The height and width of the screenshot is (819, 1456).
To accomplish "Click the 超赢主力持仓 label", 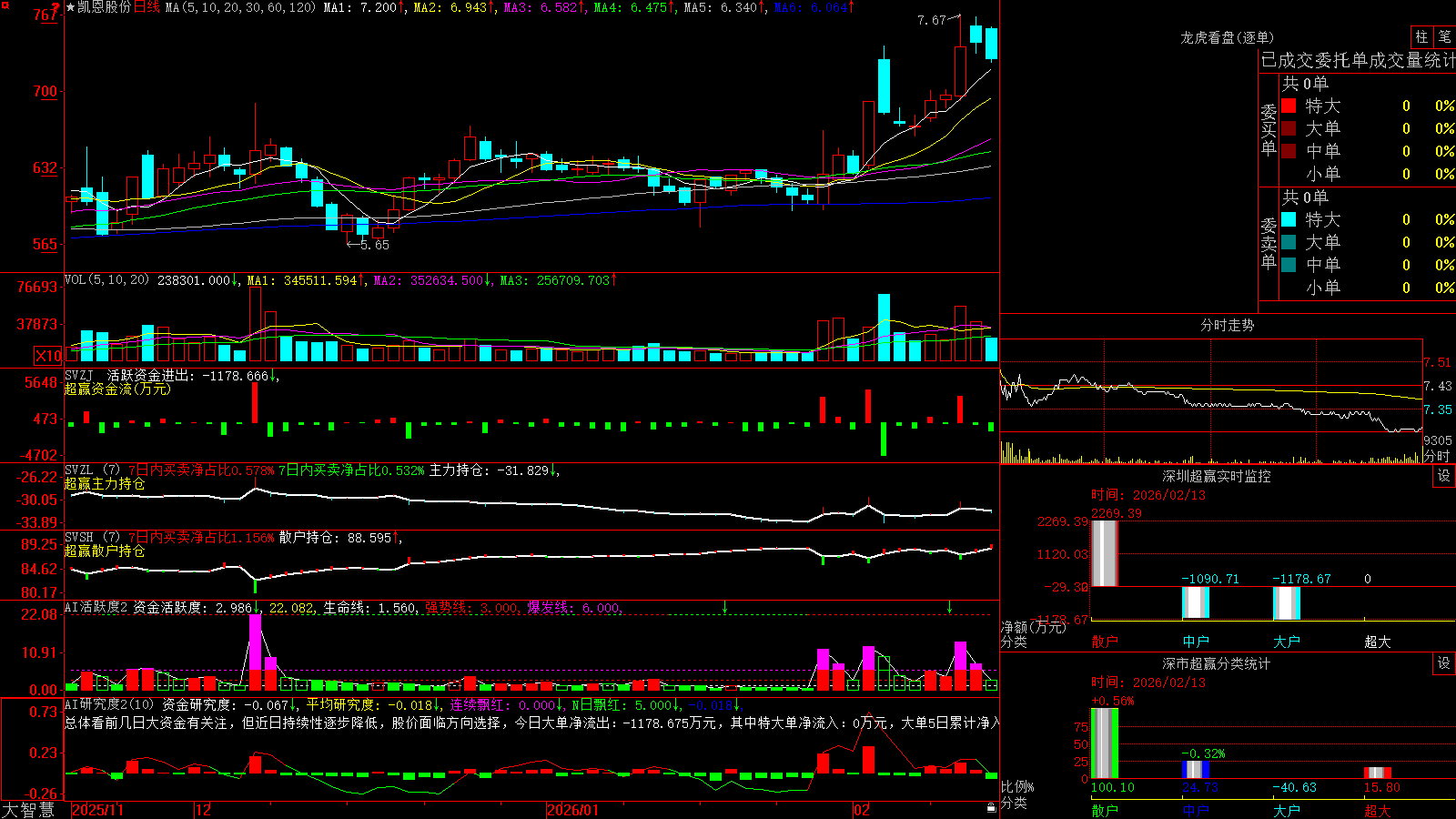I will (x=105, y=483).
